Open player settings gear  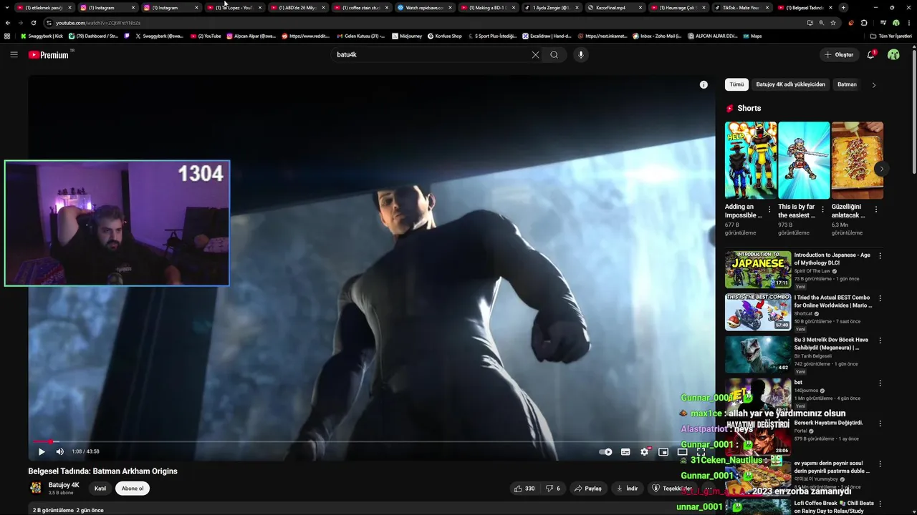pyautogui.click(x=645, y=451)
